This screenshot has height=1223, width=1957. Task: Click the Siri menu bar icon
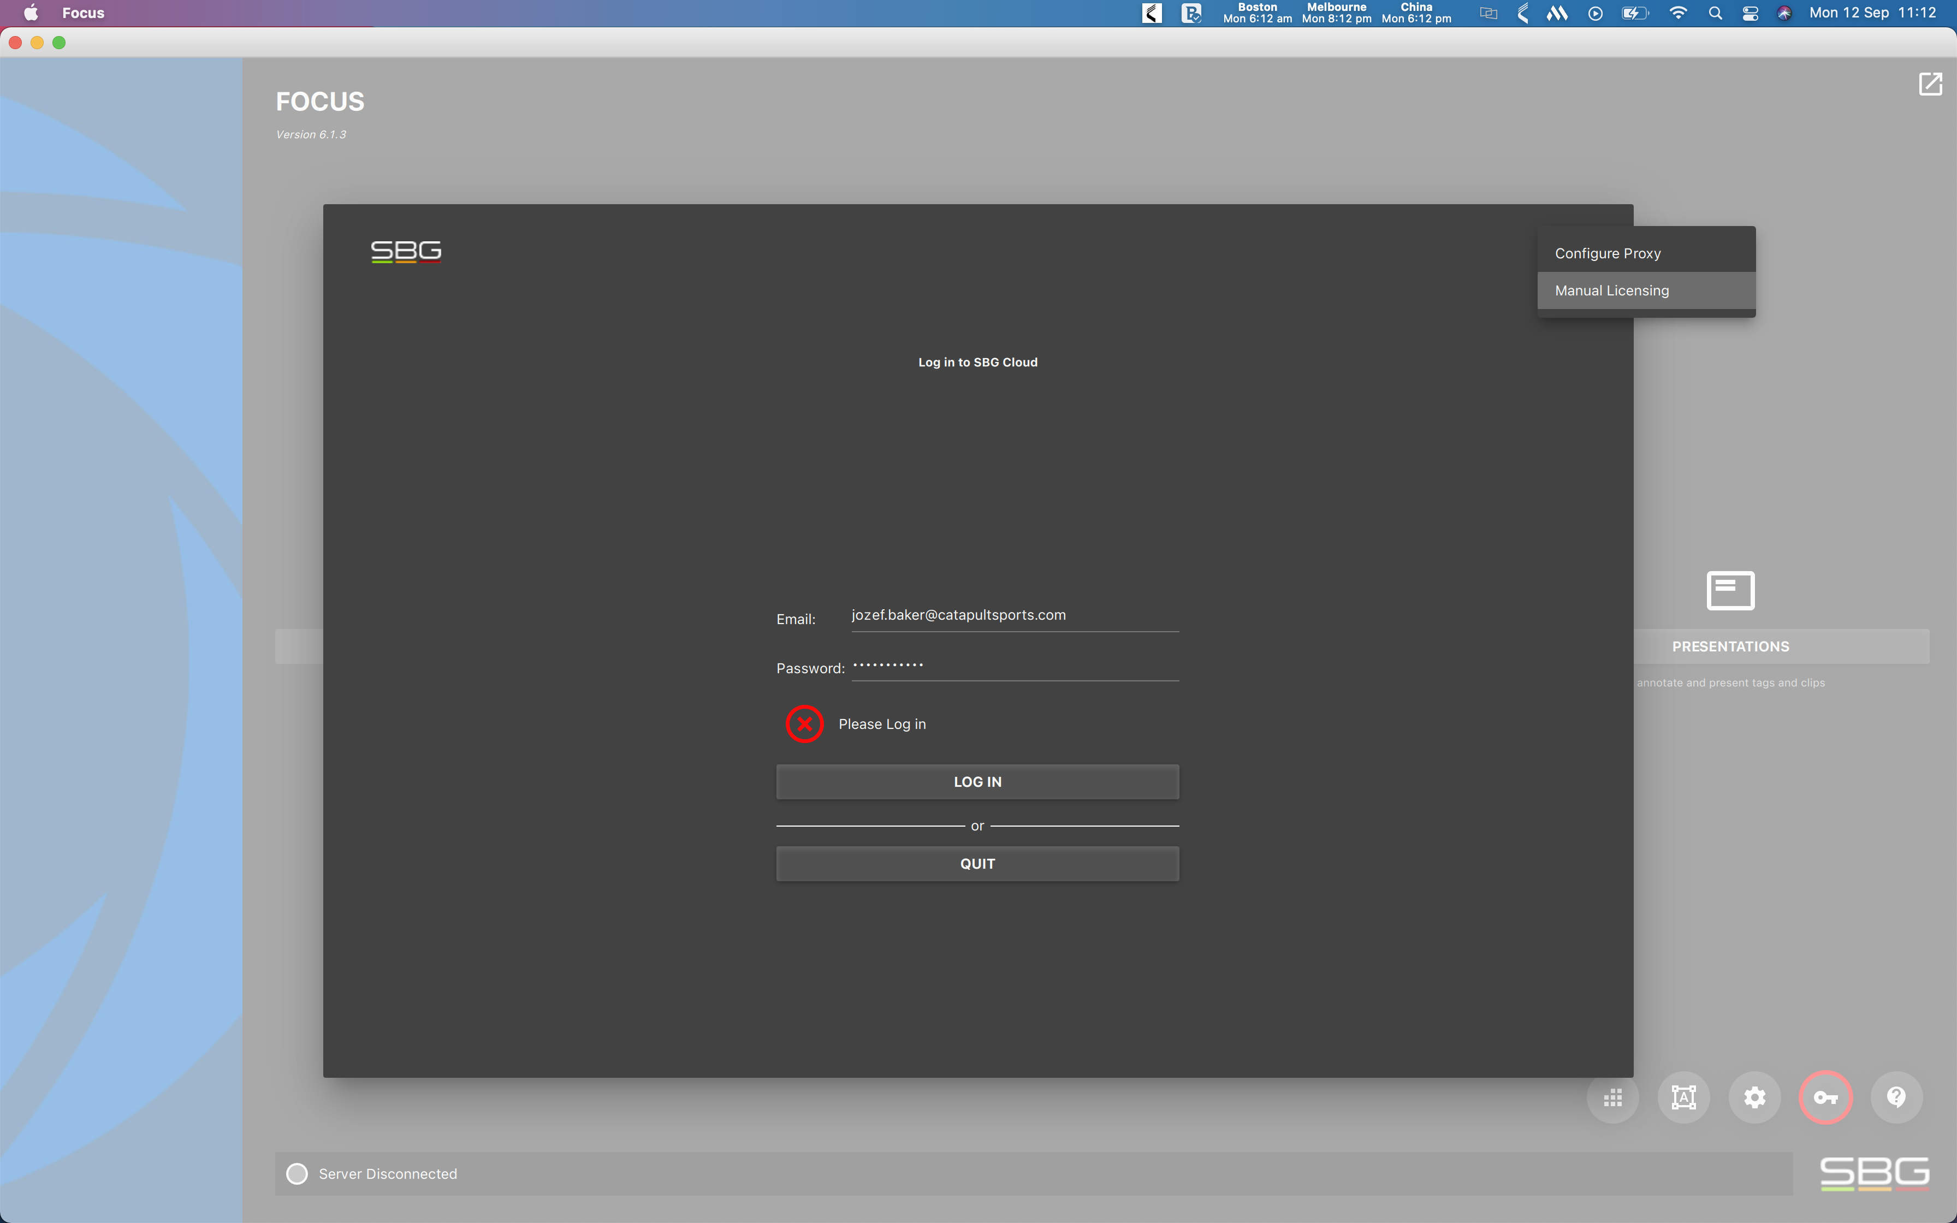point(1785,13)
